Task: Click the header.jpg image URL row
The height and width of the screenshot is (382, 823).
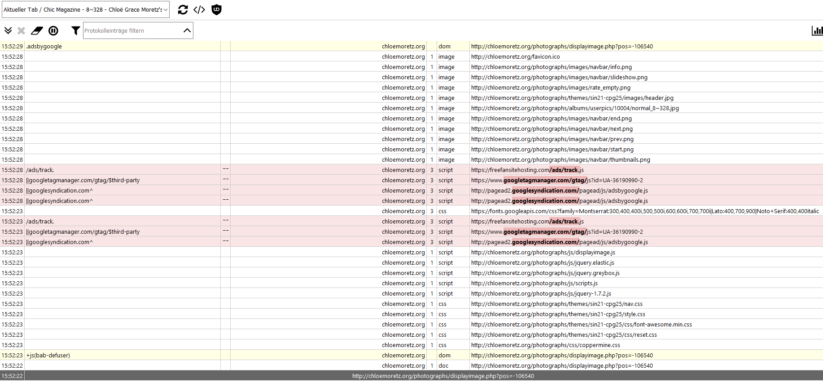Action: 572,98
